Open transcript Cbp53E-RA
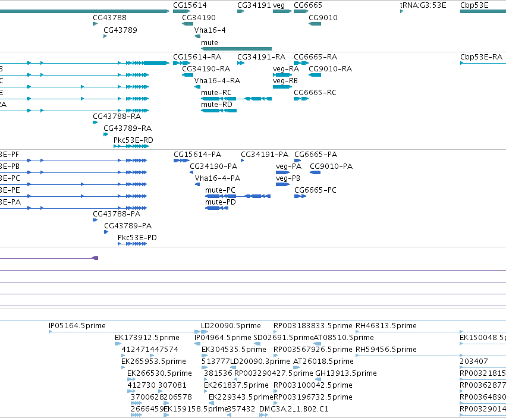 (482, 57)
